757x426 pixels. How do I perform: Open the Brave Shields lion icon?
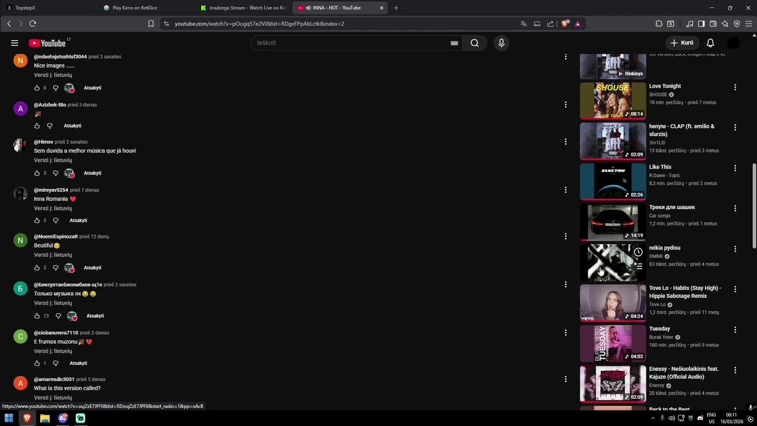pos(565,24)
